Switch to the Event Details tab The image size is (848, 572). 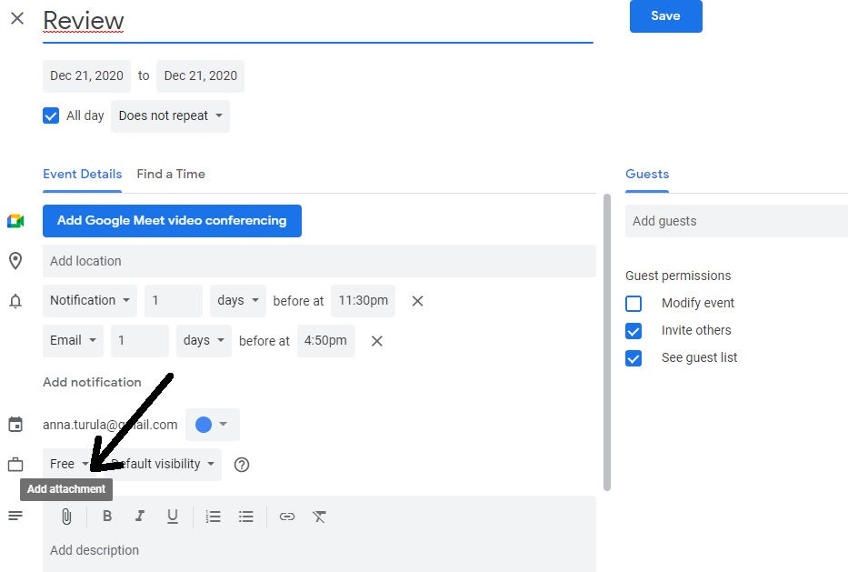pyautogui.click(x=82, y=175)
